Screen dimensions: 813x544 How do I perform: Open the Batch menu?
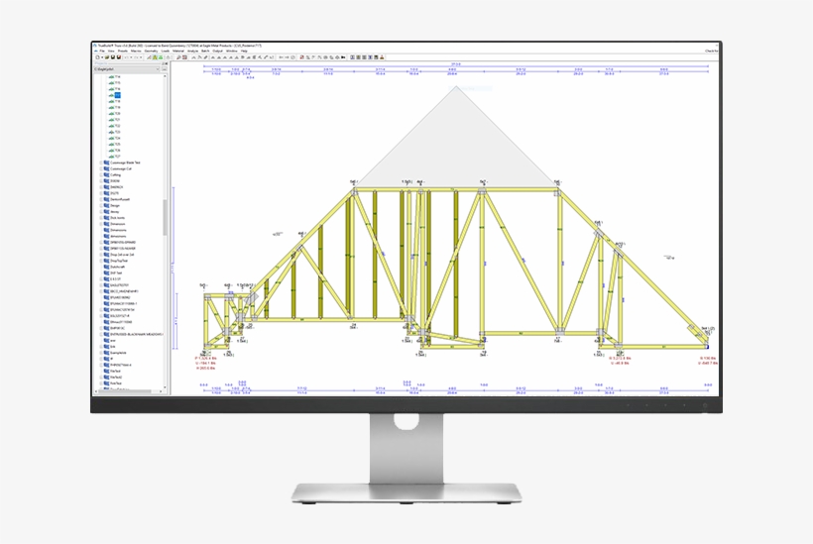point(205,52)
